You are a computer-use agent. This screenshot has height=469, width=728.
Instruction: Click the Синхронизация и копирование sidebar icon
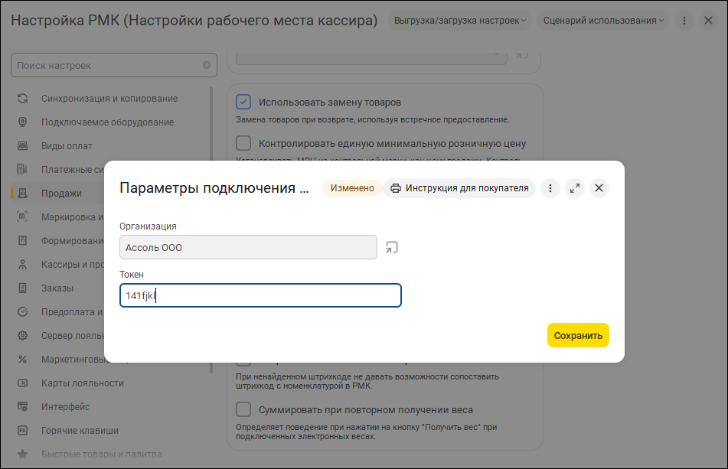[x=23, y=99]
